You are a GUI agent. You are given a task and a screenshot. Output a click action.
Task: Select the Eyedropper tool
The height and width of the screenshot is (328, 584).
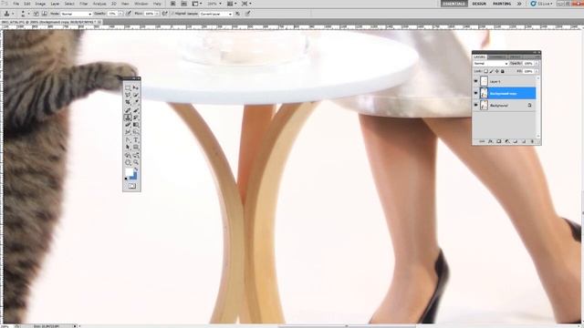136,102
